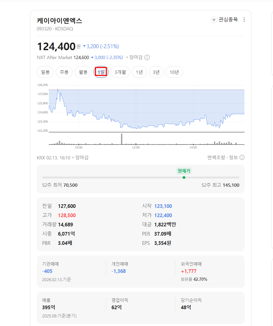Select the 일봉 chart tab
273x326 pixels.
pos(45,72)
